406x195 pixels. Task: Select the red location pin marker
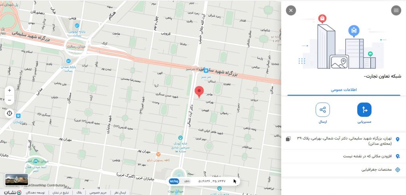(x=199, y=92)
